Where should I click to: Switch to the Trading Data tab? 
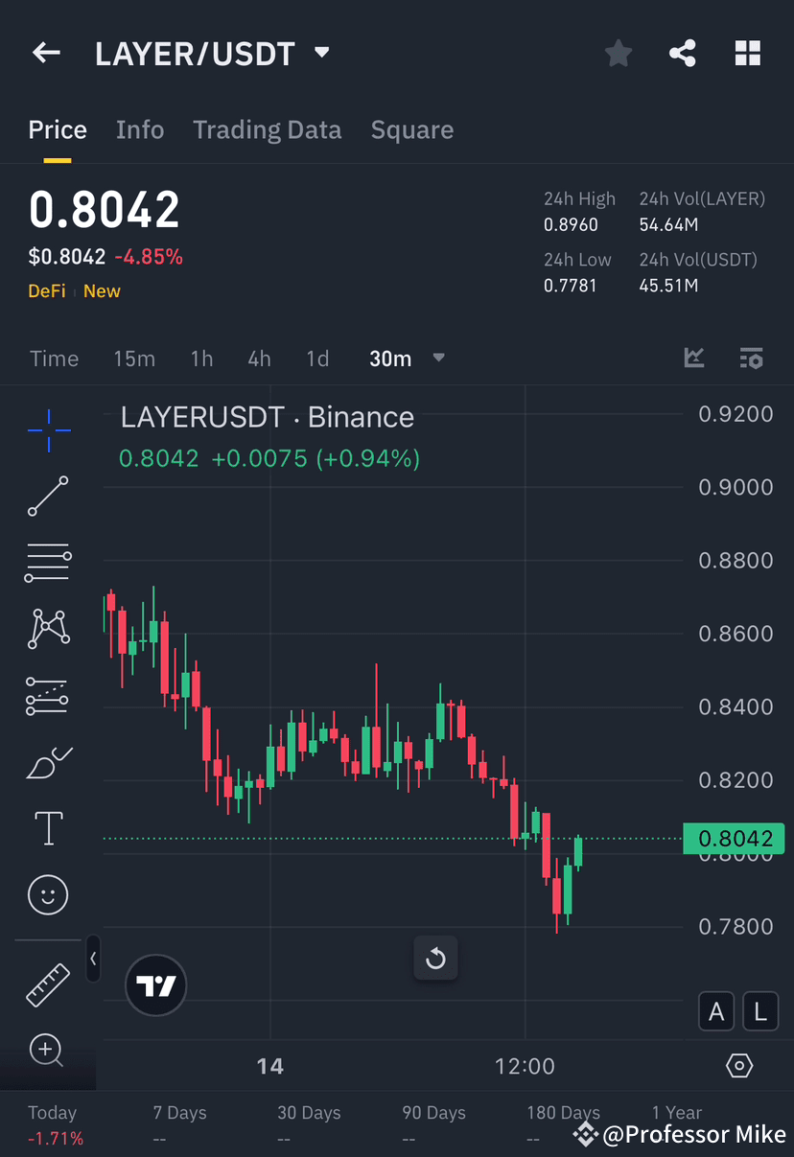click(267, 129)
